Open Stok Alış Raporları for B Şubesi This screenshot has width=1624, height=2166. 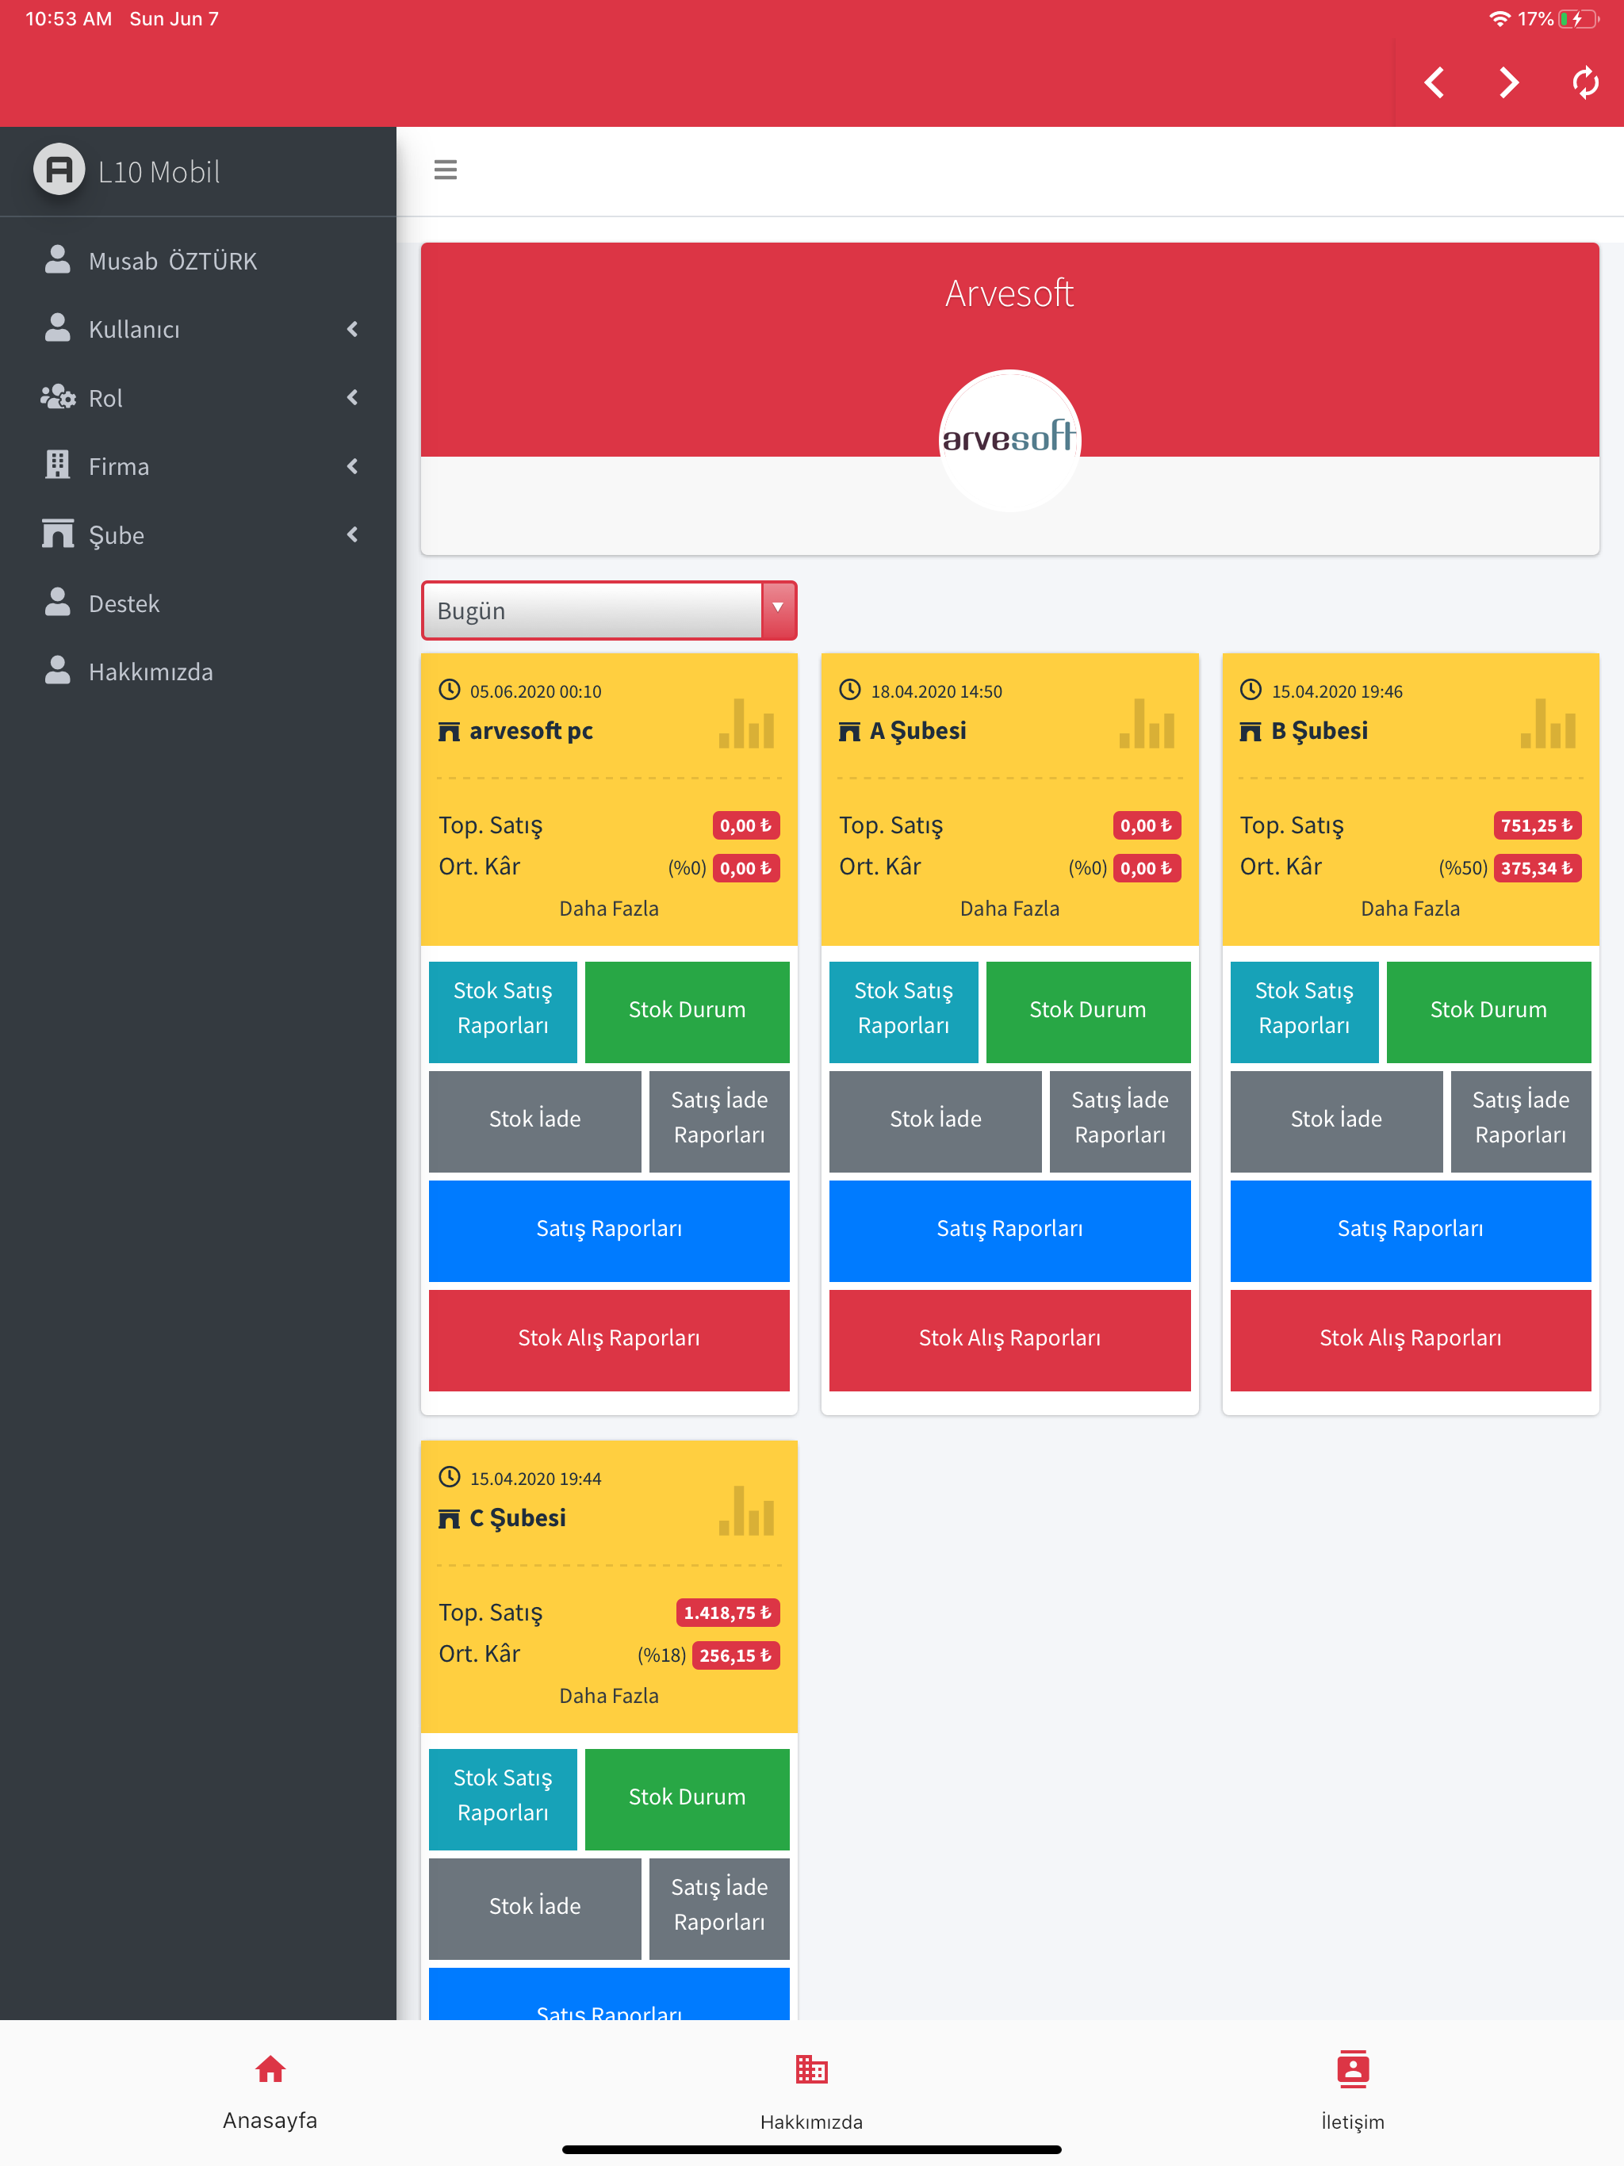pyautogui.click(x=1411, y=1341)
